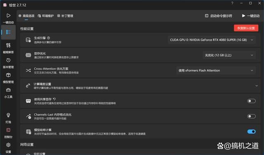Open 小工具 toolbox in sidebar
This screenshot has height=155, width=264.
(8, 93)
